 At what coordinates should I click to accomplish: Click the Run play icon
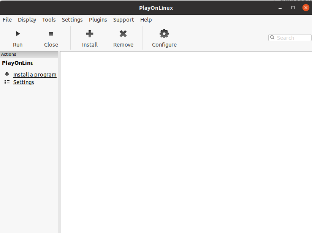(18, 34)
